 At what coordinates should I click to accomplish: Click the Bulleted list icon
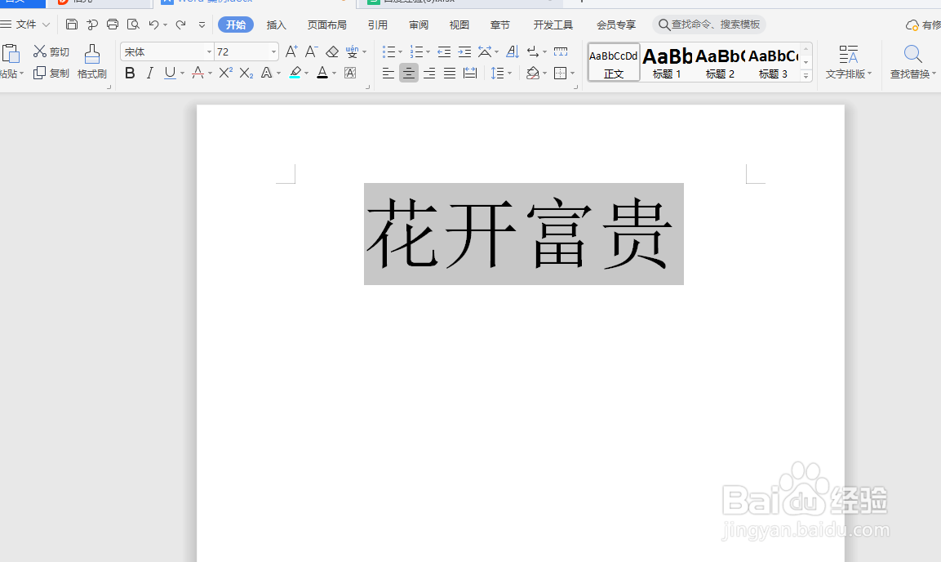388,51
